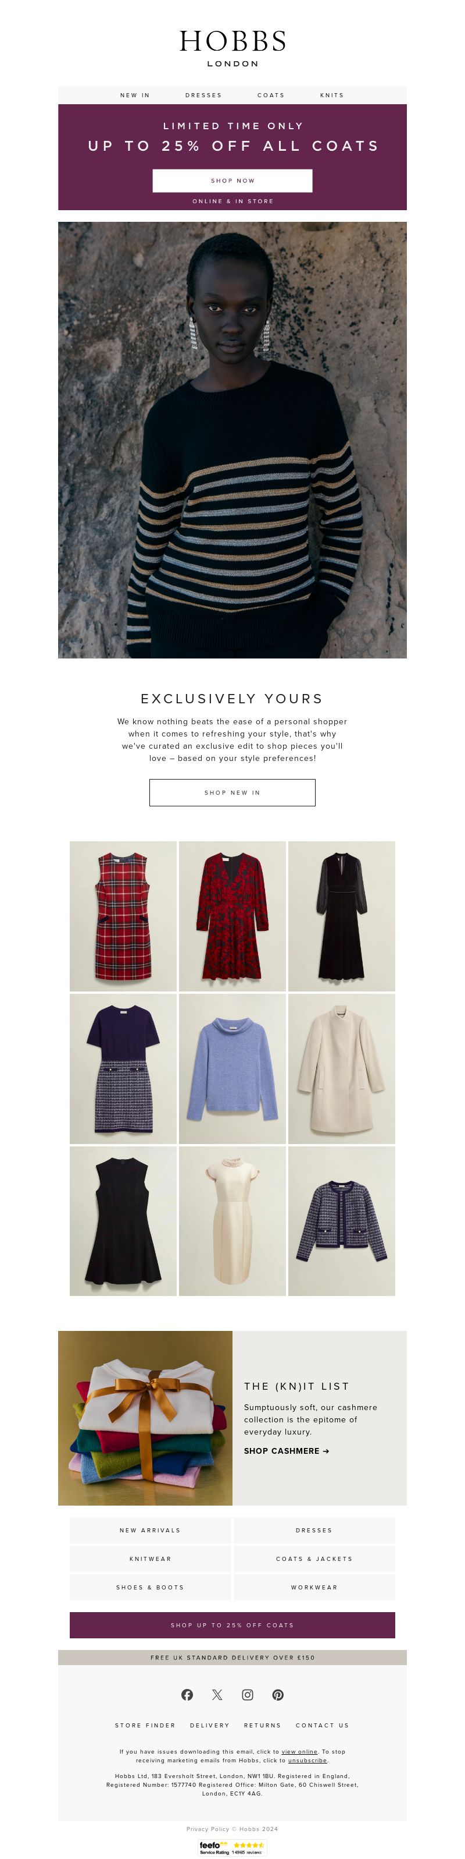
Task: Select the New In menu item
Action: pyautogui.click(x=135, y=95)
